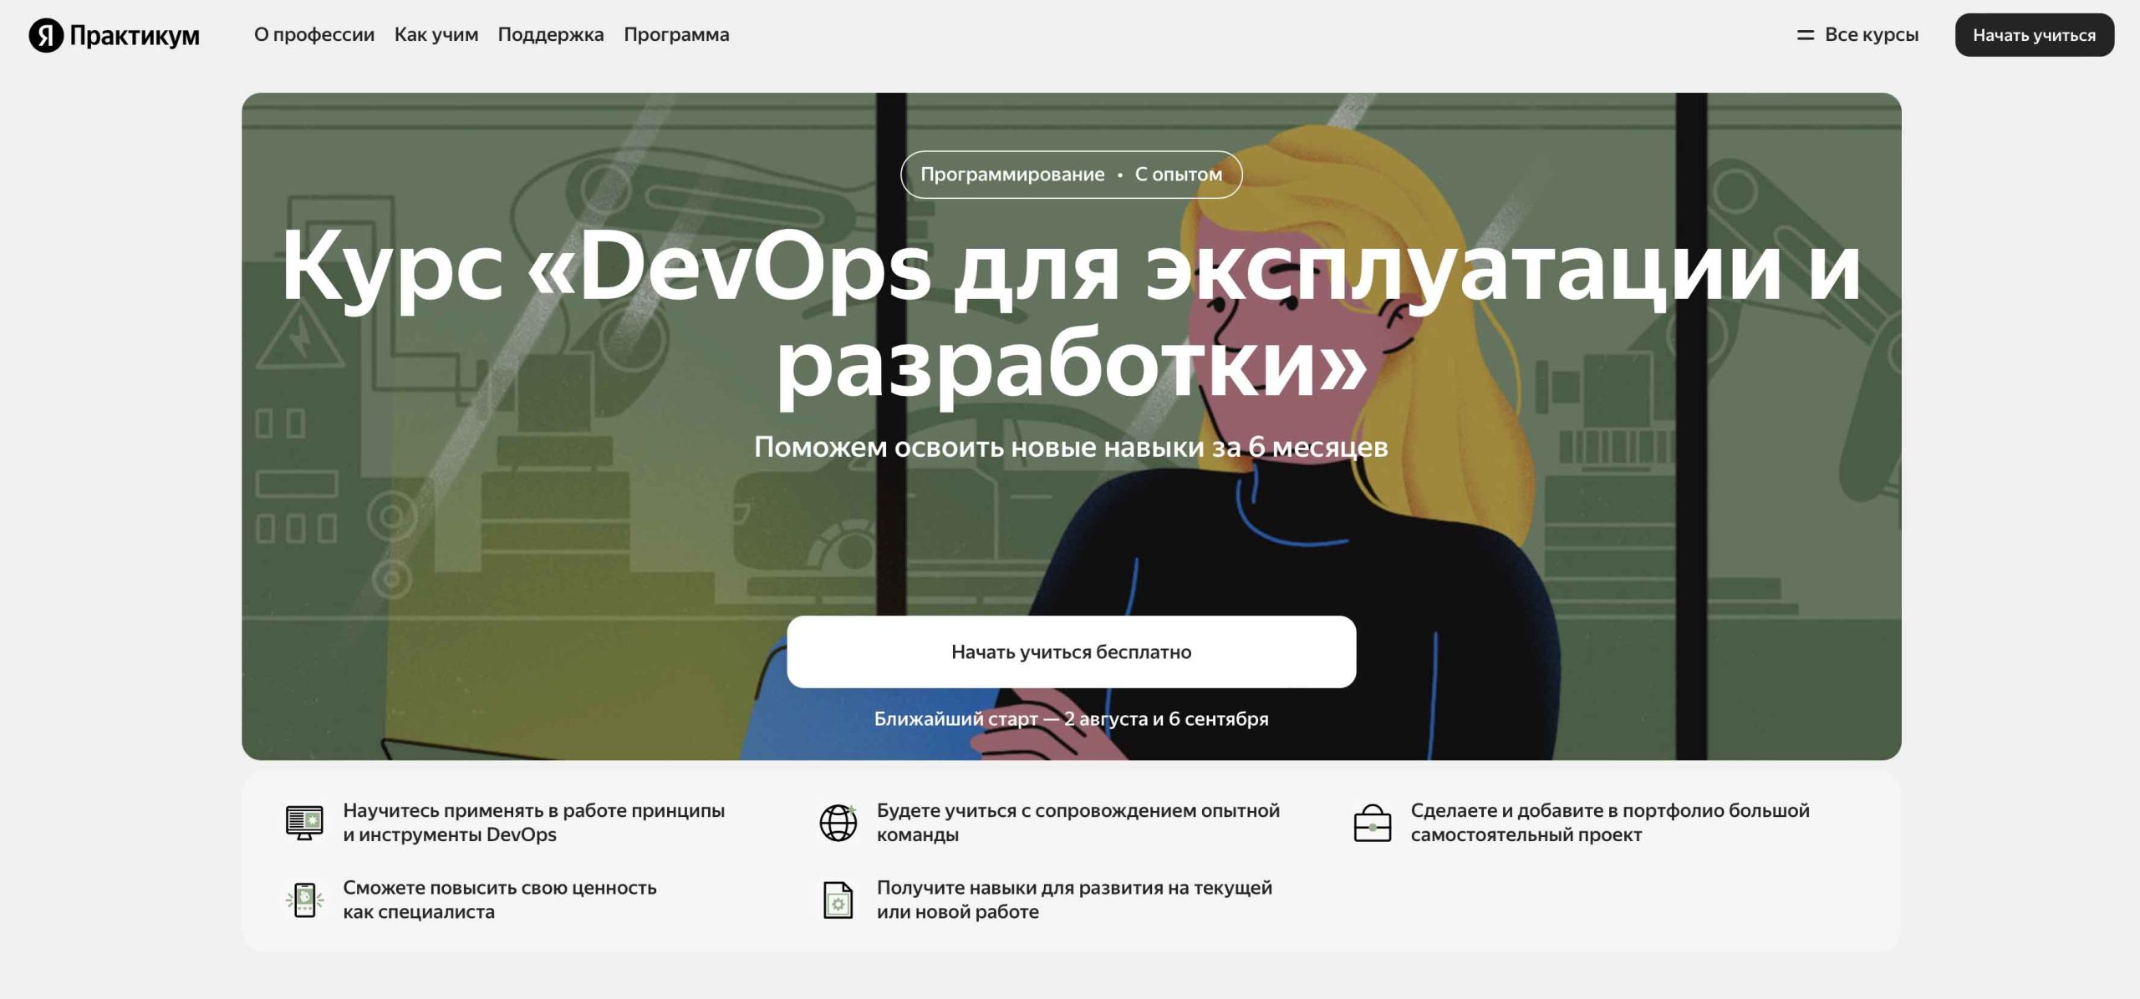Select Поддержка in the top navigation
This screenshot has height=999, width=2140.
[x=551, y=35]
